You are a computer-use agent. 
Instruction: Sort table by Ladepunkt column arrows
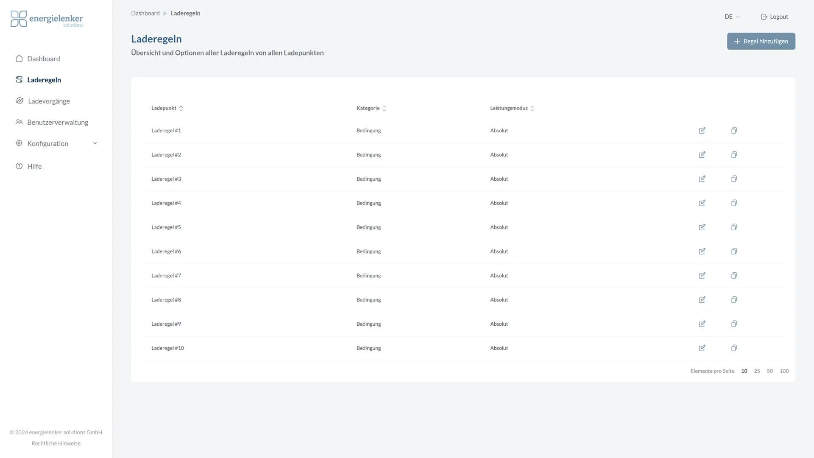181,109
